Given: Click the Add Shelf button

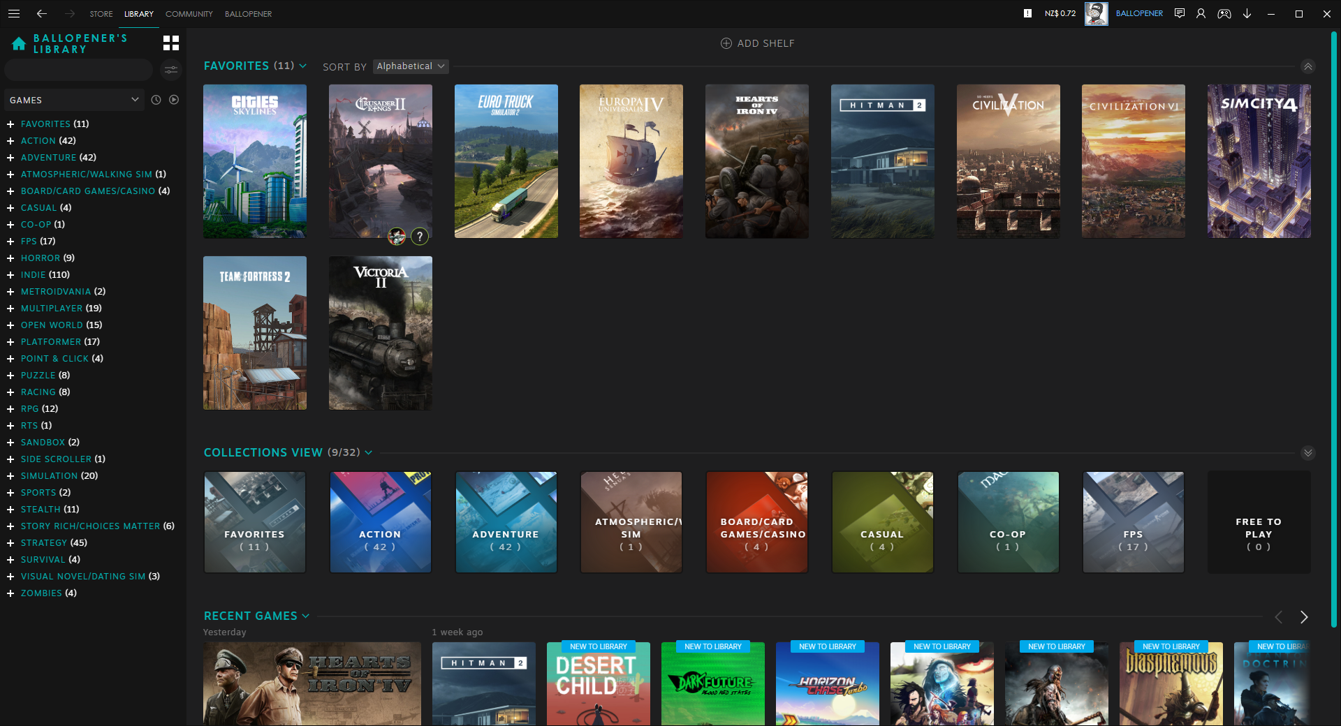Looking at the screenshot, I should coord(758,43).
